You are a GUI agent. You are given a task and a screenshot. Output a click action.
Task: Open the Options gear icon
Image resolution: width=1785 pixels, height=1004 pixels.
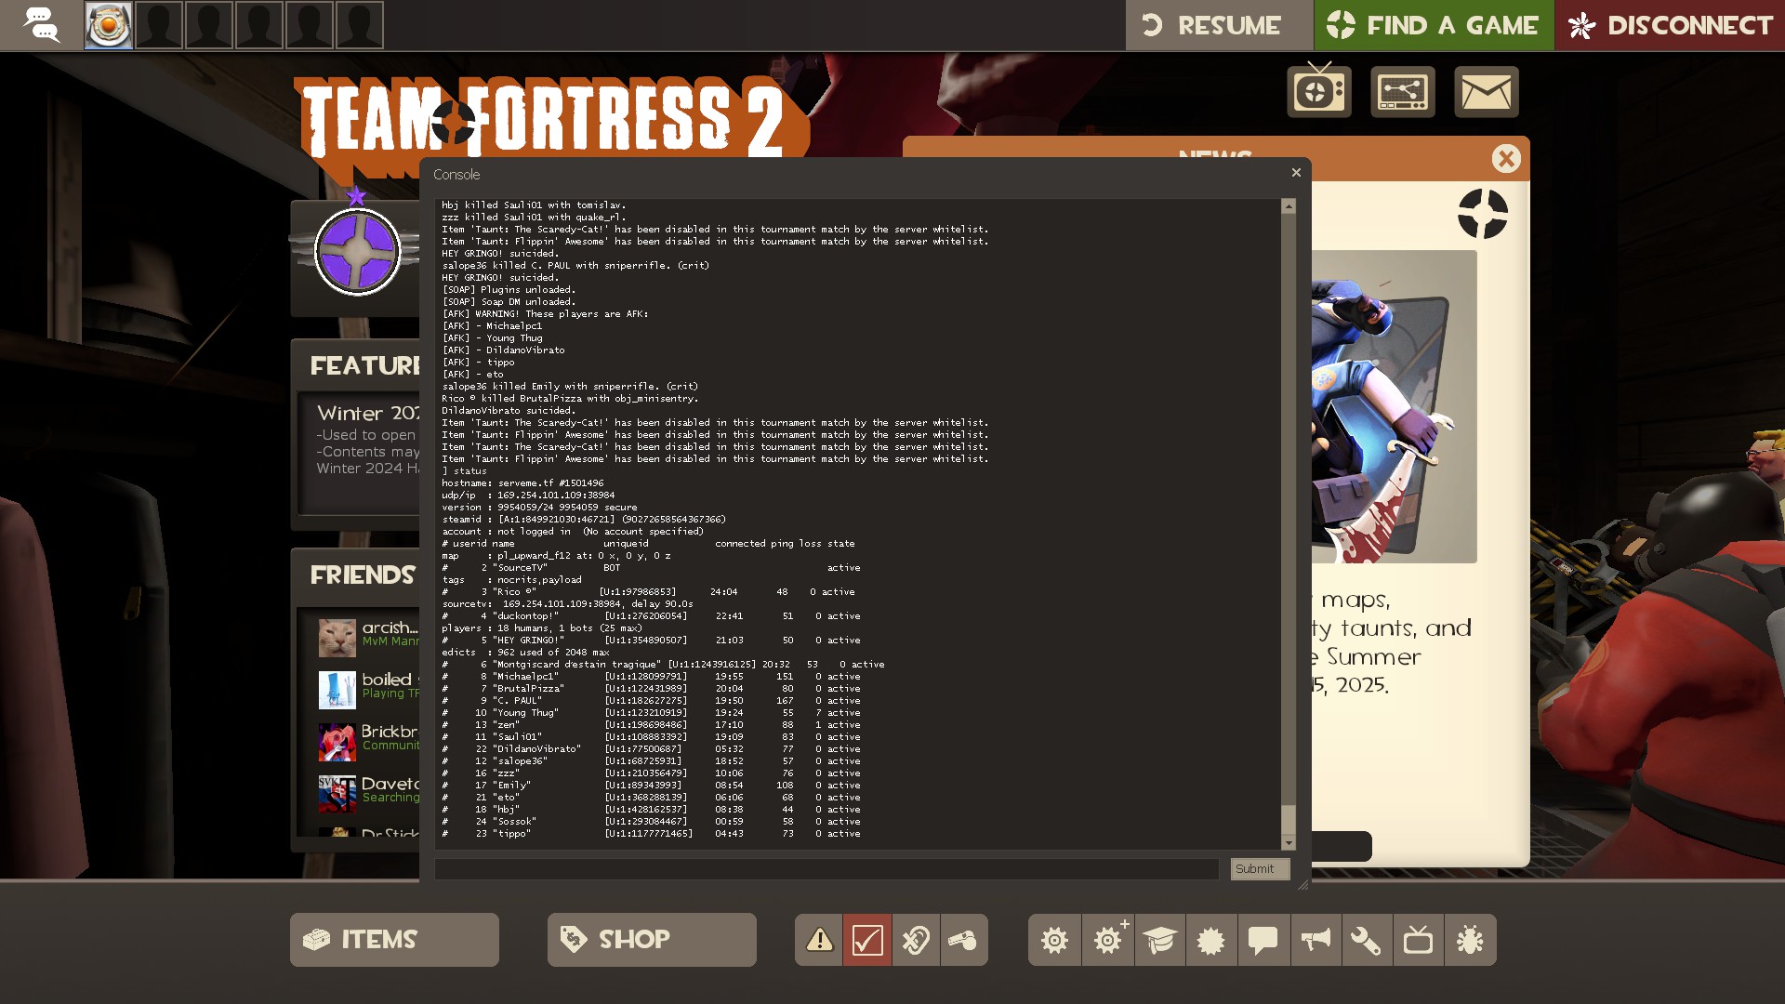[x=1054, y=940]
